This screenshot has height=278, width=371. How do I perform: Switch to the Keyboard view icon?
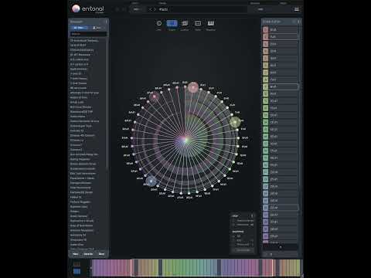point(211,23)
